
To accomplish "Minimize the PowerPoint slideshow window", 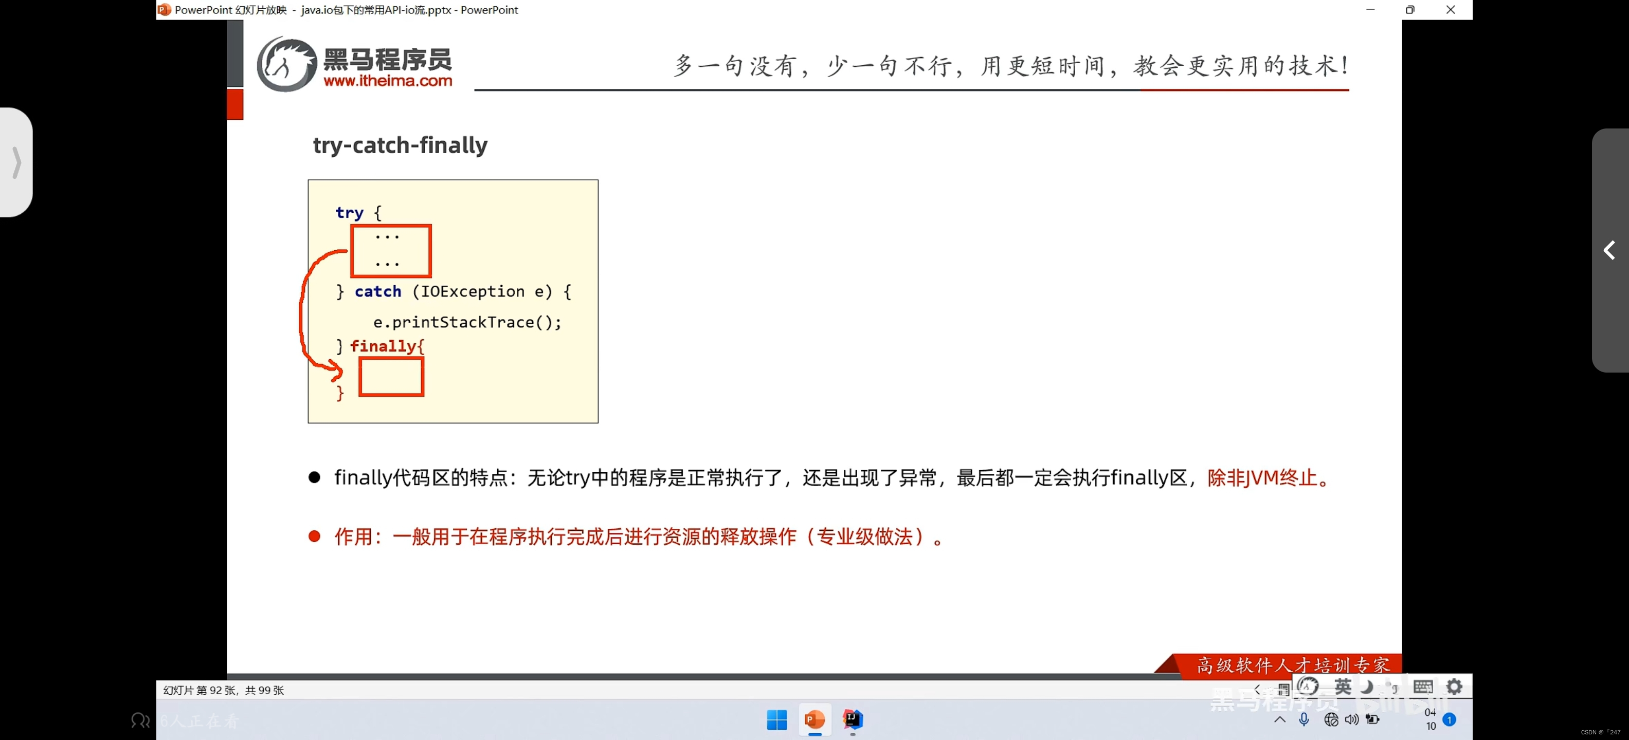I will click(x=1370, y=9).
